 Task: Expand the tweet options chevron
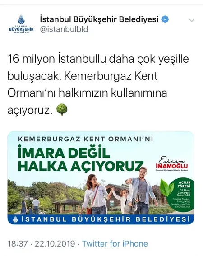[x=192, y=20]
